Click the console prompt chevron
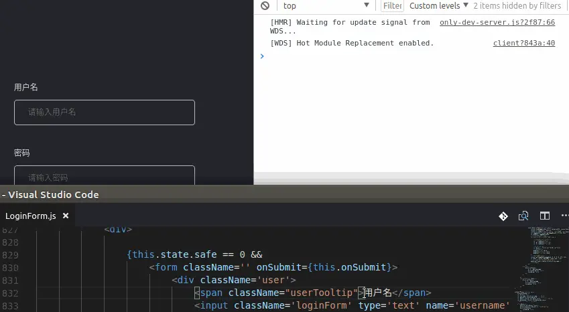Image resolution: width=569 pixels, height=312 pixels. [x=262, y=56]
